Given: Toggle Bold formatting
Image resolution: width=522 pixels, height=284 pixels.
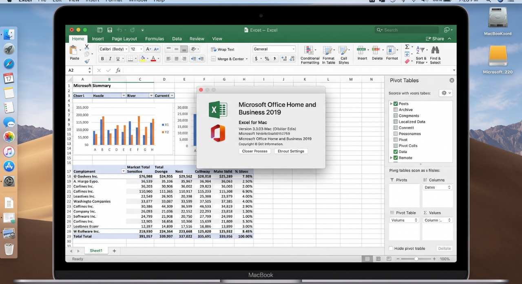Looking at the screenshot, I should click(x=102, y=59).
